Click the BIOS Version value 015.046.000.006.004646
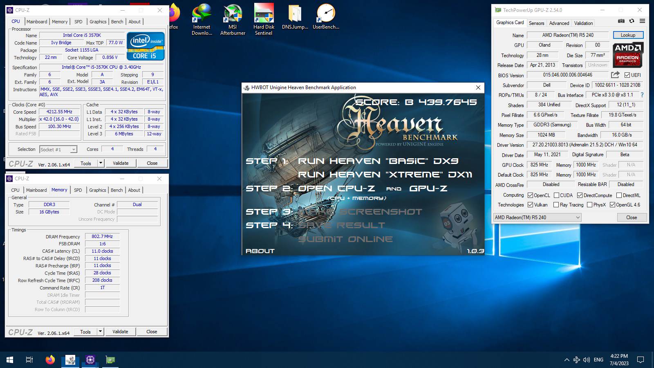The height and width of the screenshot is (368, 654). tap(567, 75)
